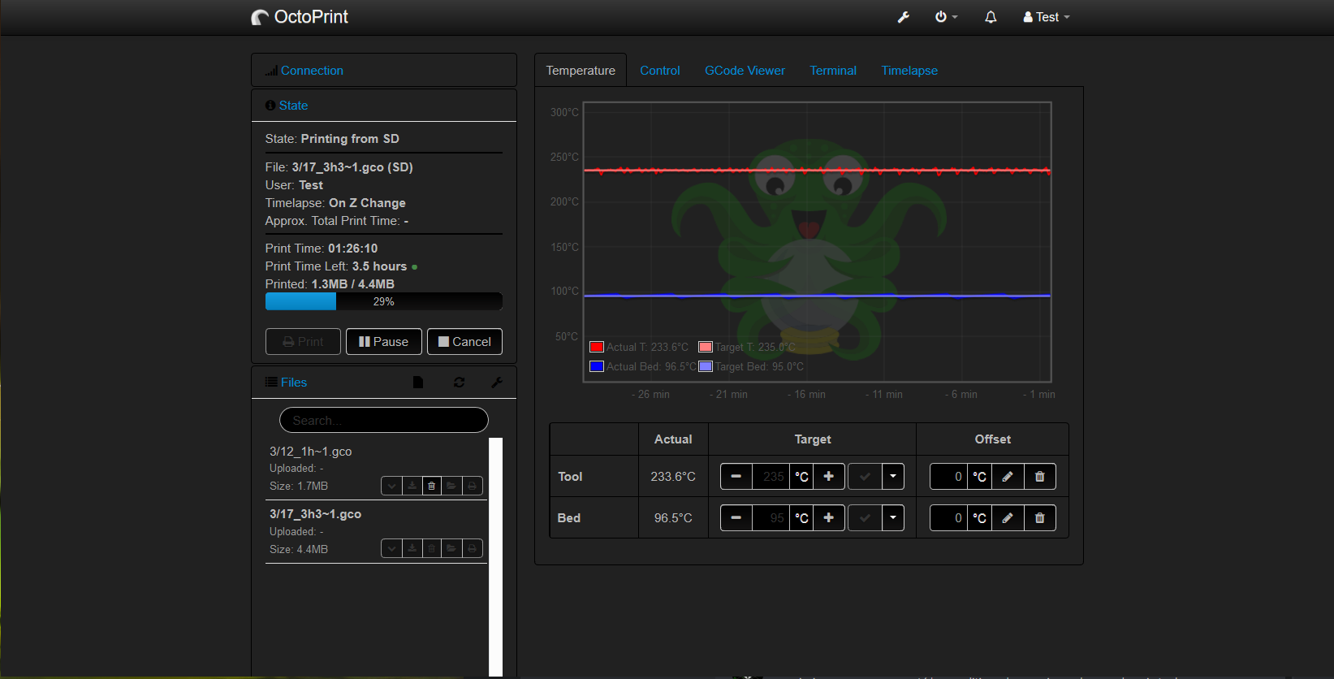Increase Tool target temperature with plus
This screenshot has width=1334, height=679.
click(829, 477)
